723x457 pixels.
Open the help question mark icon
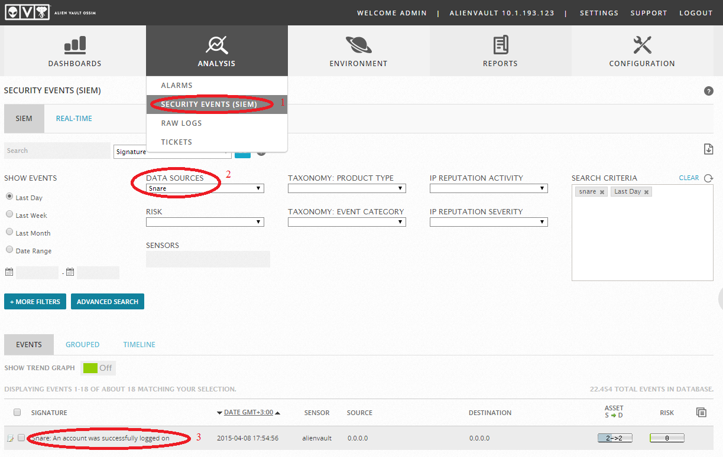tap(709, 91)
